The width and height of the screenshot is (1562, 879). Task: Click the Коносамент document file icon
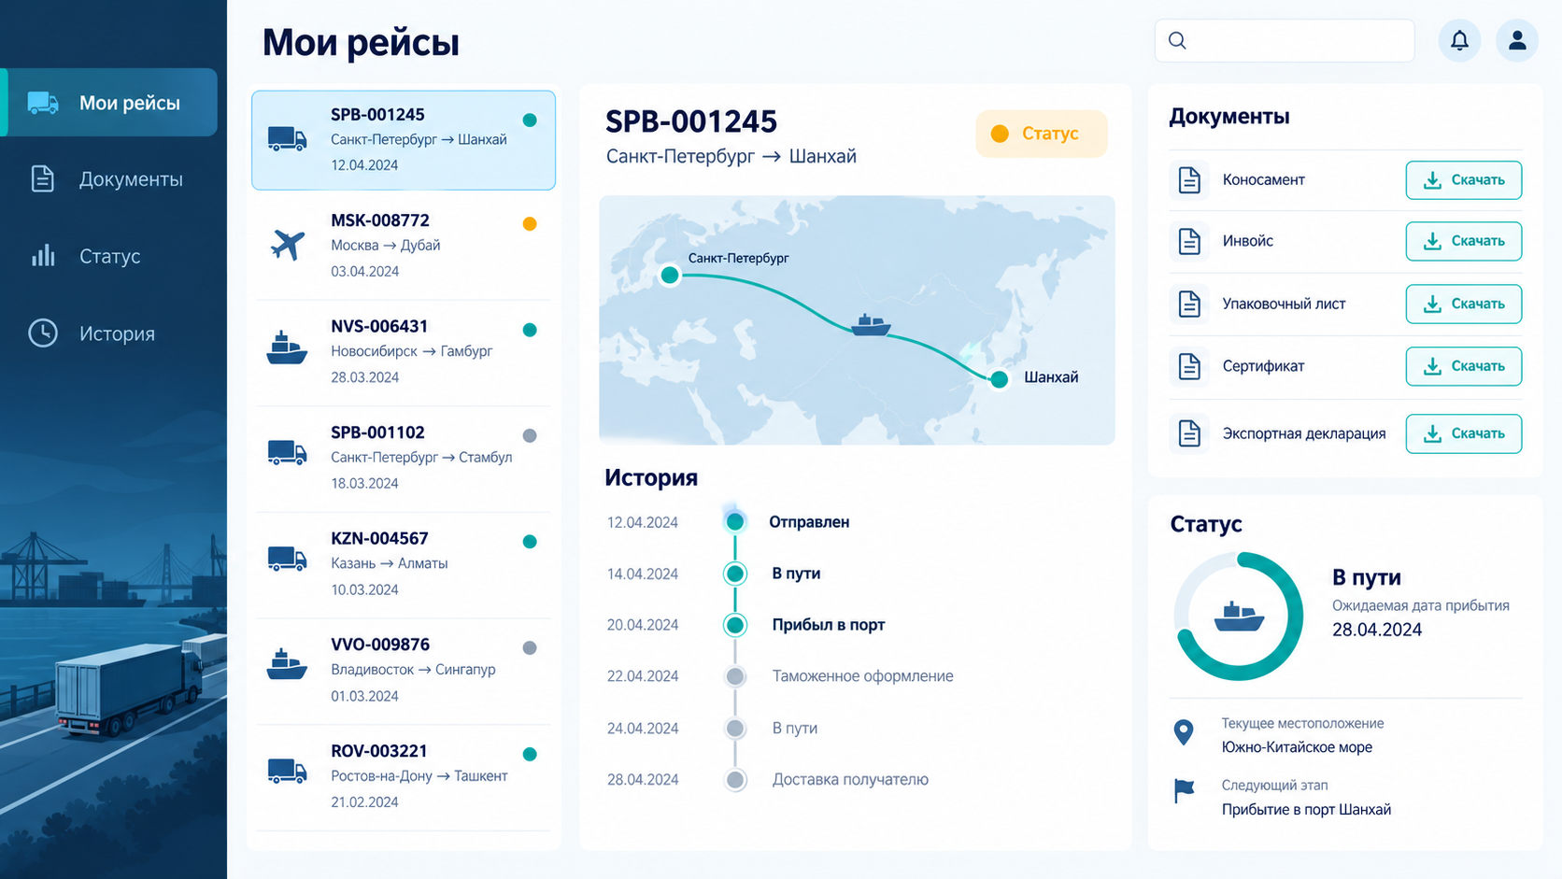pos(1189,180)
